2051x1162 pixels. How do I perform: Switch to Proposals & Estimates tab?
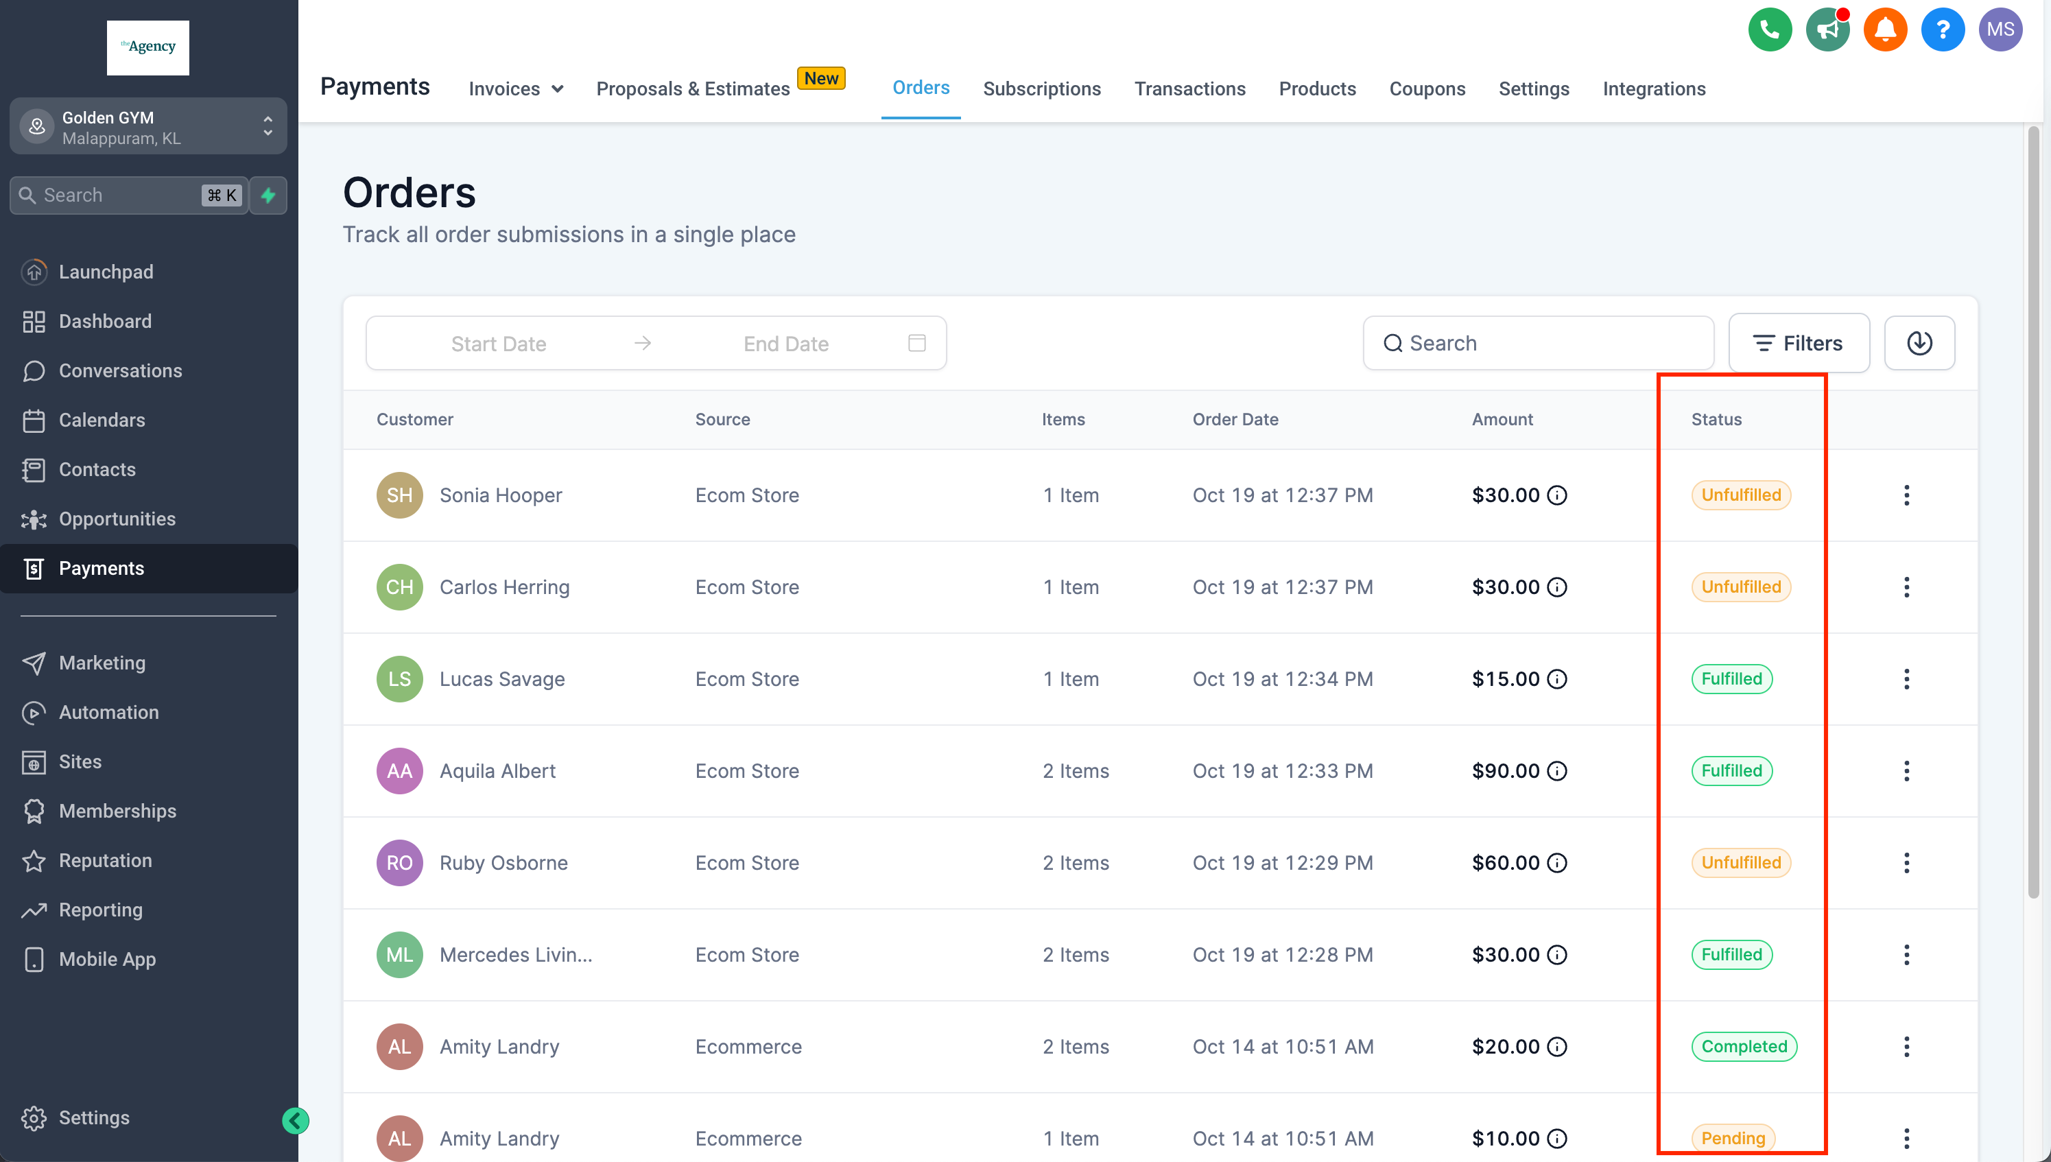point(693,88)
